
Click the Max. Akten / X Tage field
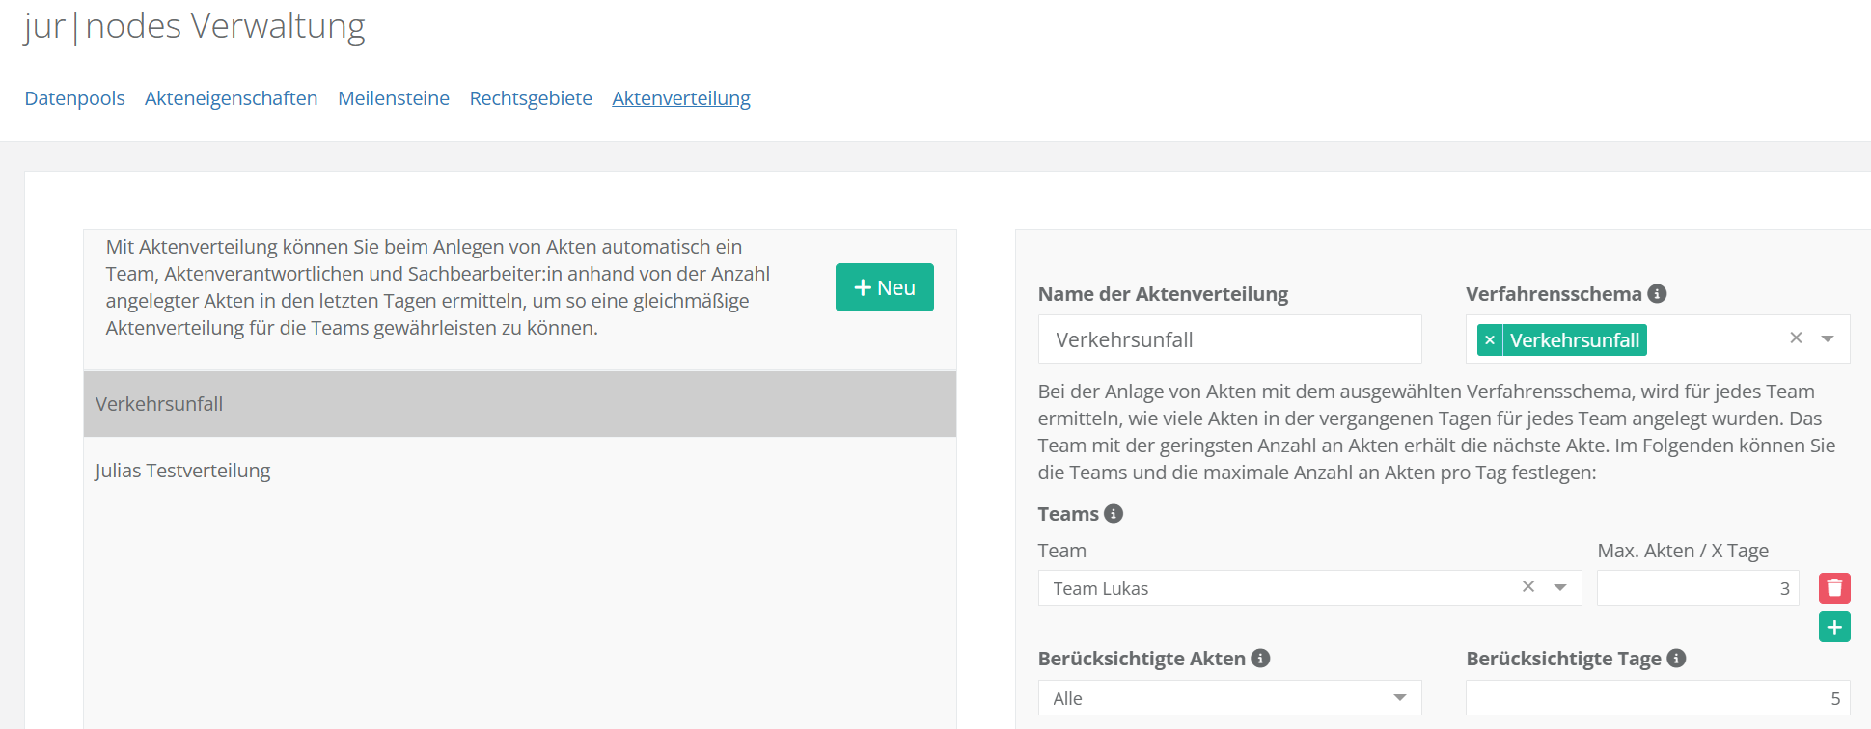pyautogui.click(x=1696, y=588)
